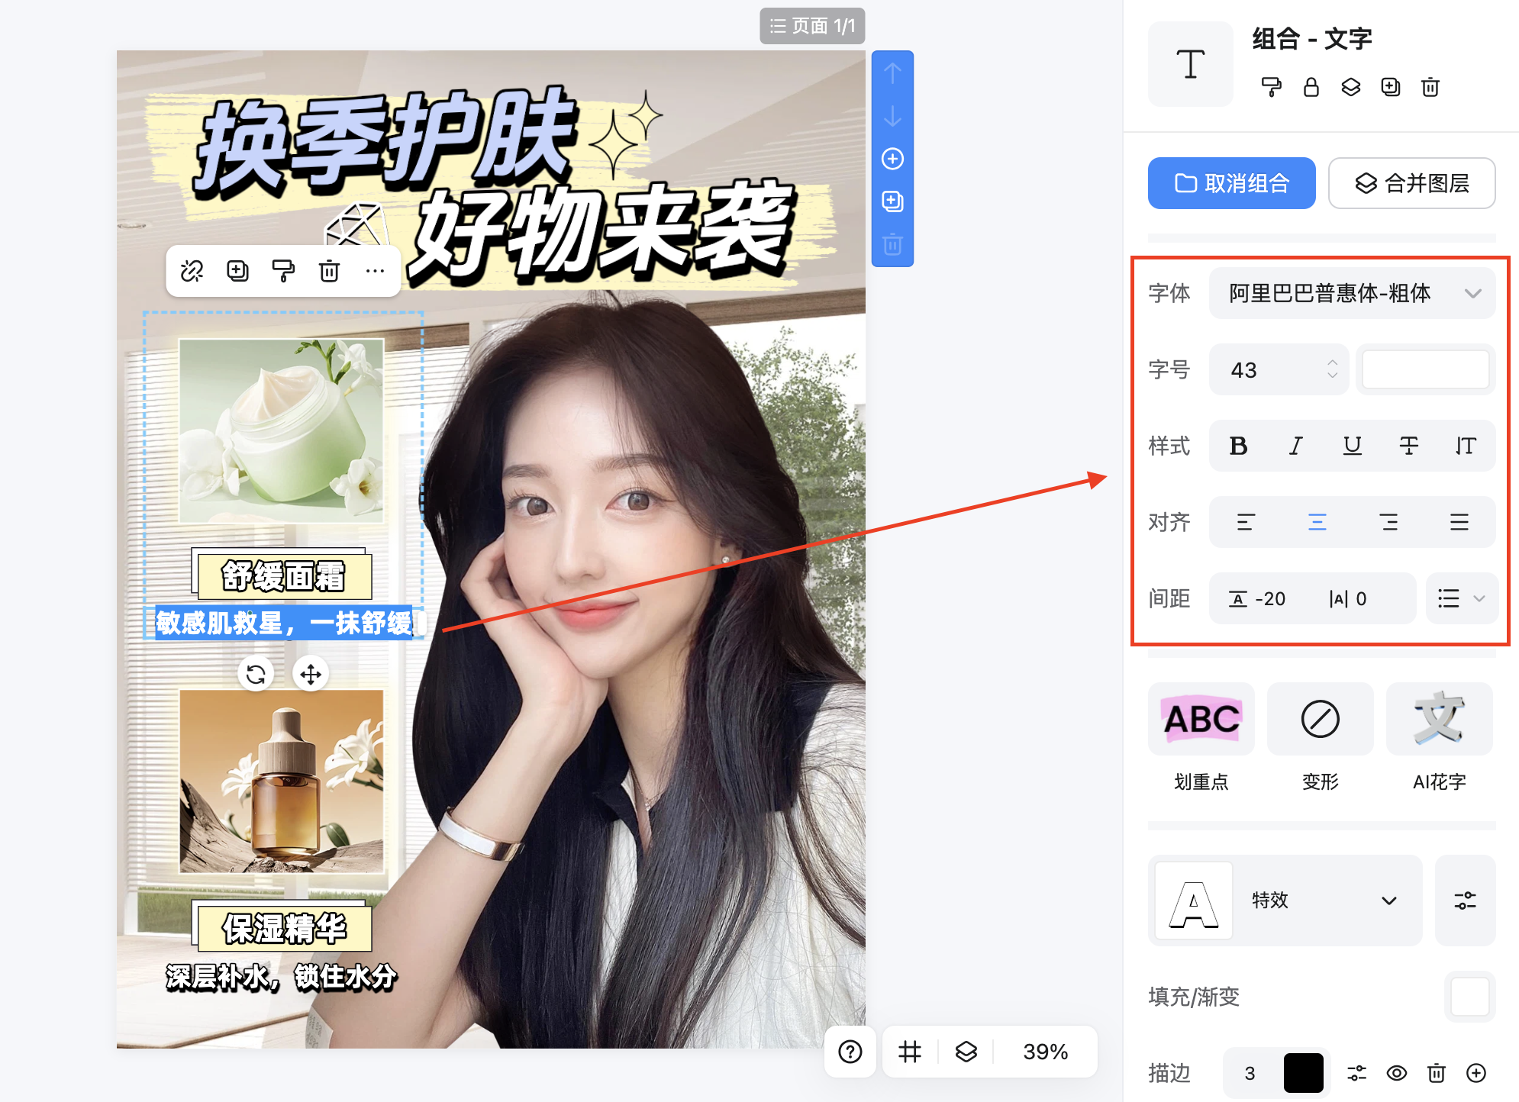Click the add page plus icon in the blue sidebar
This screenshot has width=1519, height=1102.
(x=892, y=159)
